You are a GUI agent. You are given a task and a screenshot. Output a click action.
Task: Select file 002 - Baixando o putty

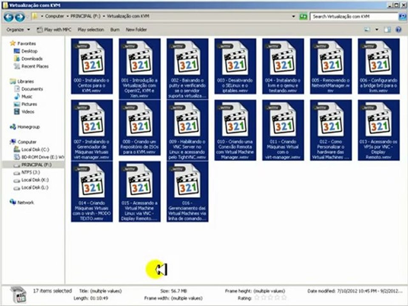pos(187,69)
